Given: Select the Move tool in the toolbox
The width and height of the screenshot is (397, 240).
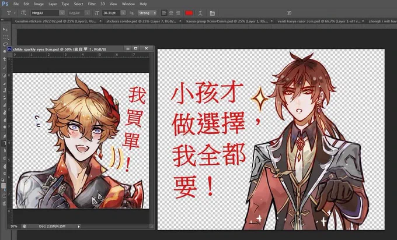Looking at the screenshot, I should tap(5, 29).
